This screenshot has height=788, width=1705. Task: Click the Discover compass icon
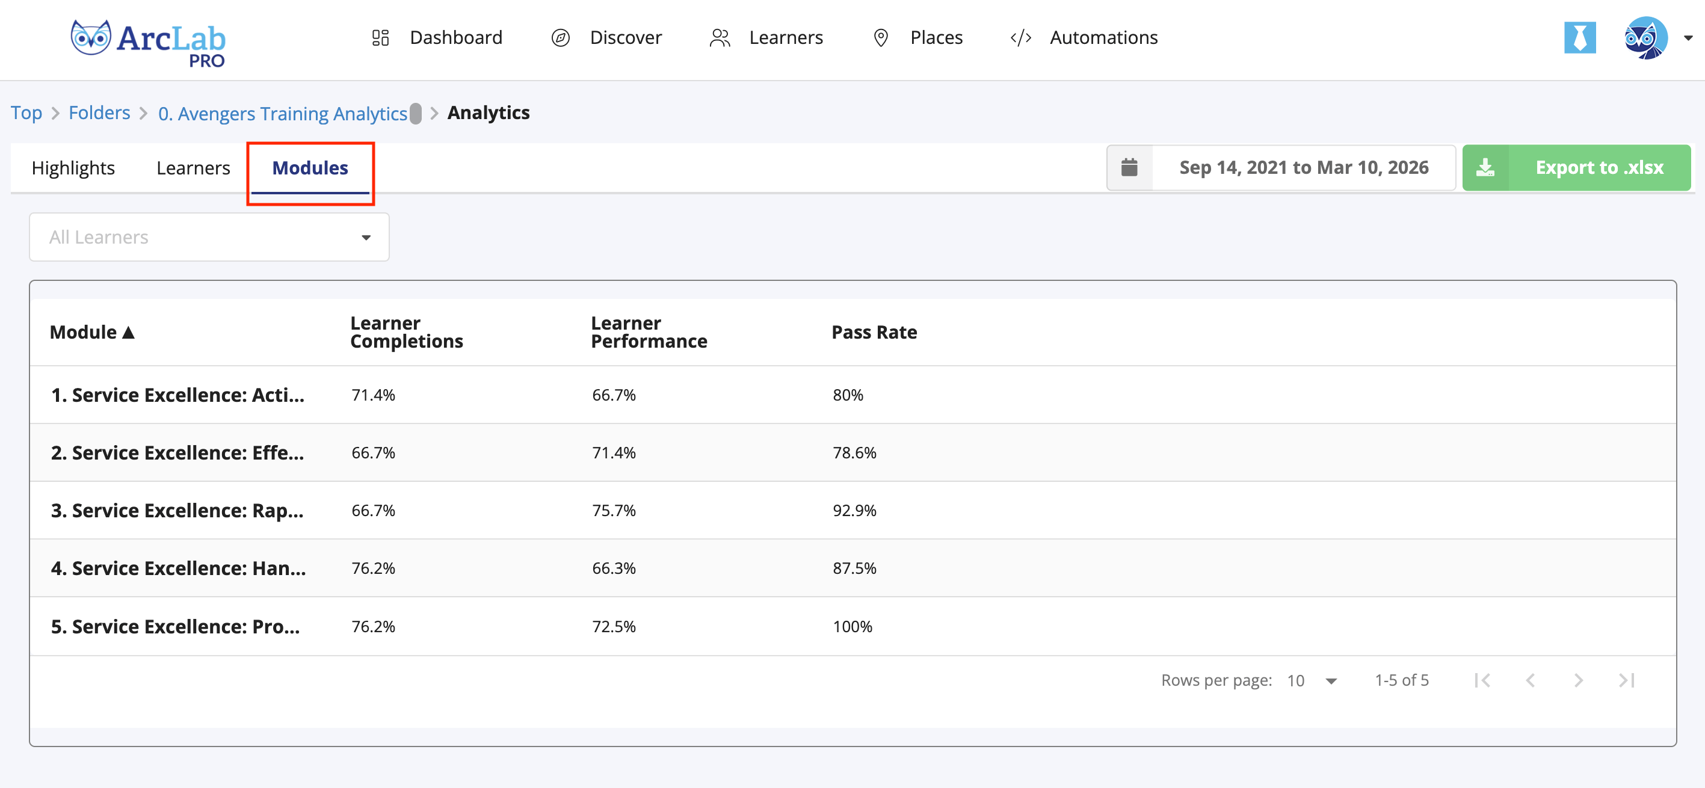(x=560, y=38)
